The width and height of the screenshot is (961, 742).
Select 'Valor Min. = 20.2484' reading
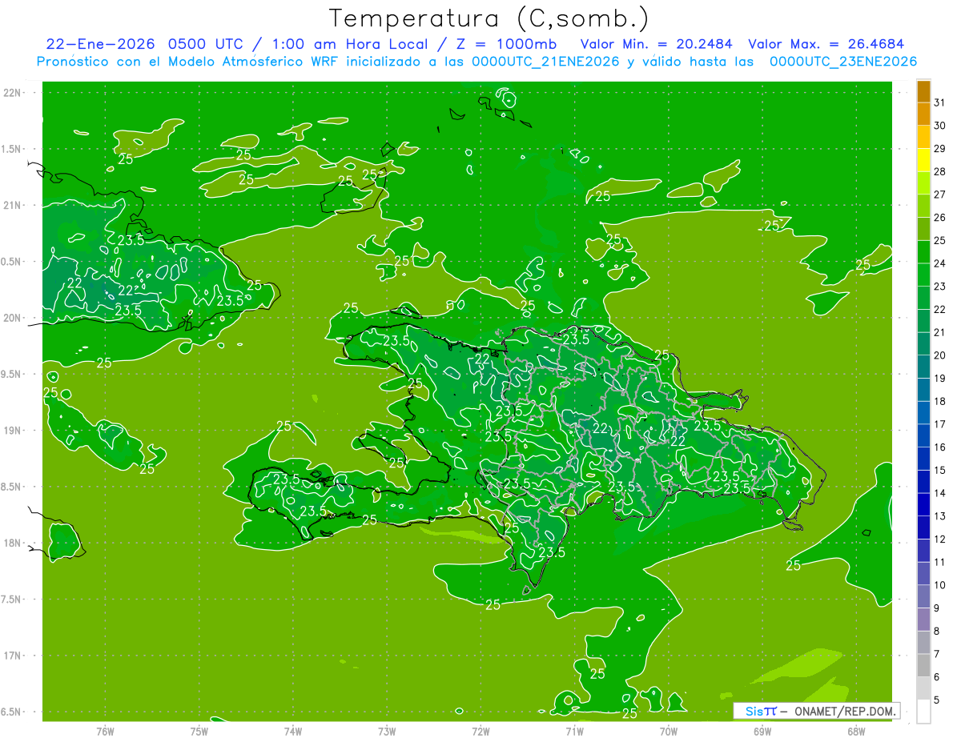[x=657, y=44]
